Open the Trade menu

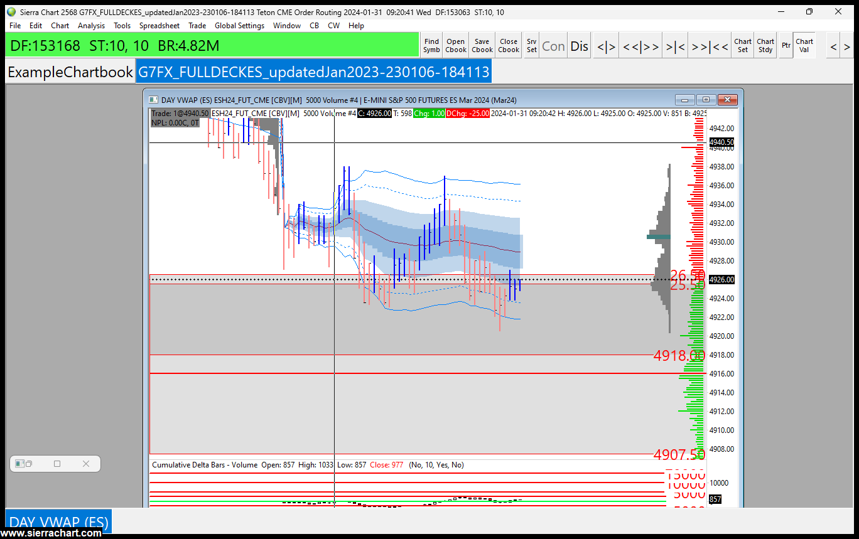197,26
